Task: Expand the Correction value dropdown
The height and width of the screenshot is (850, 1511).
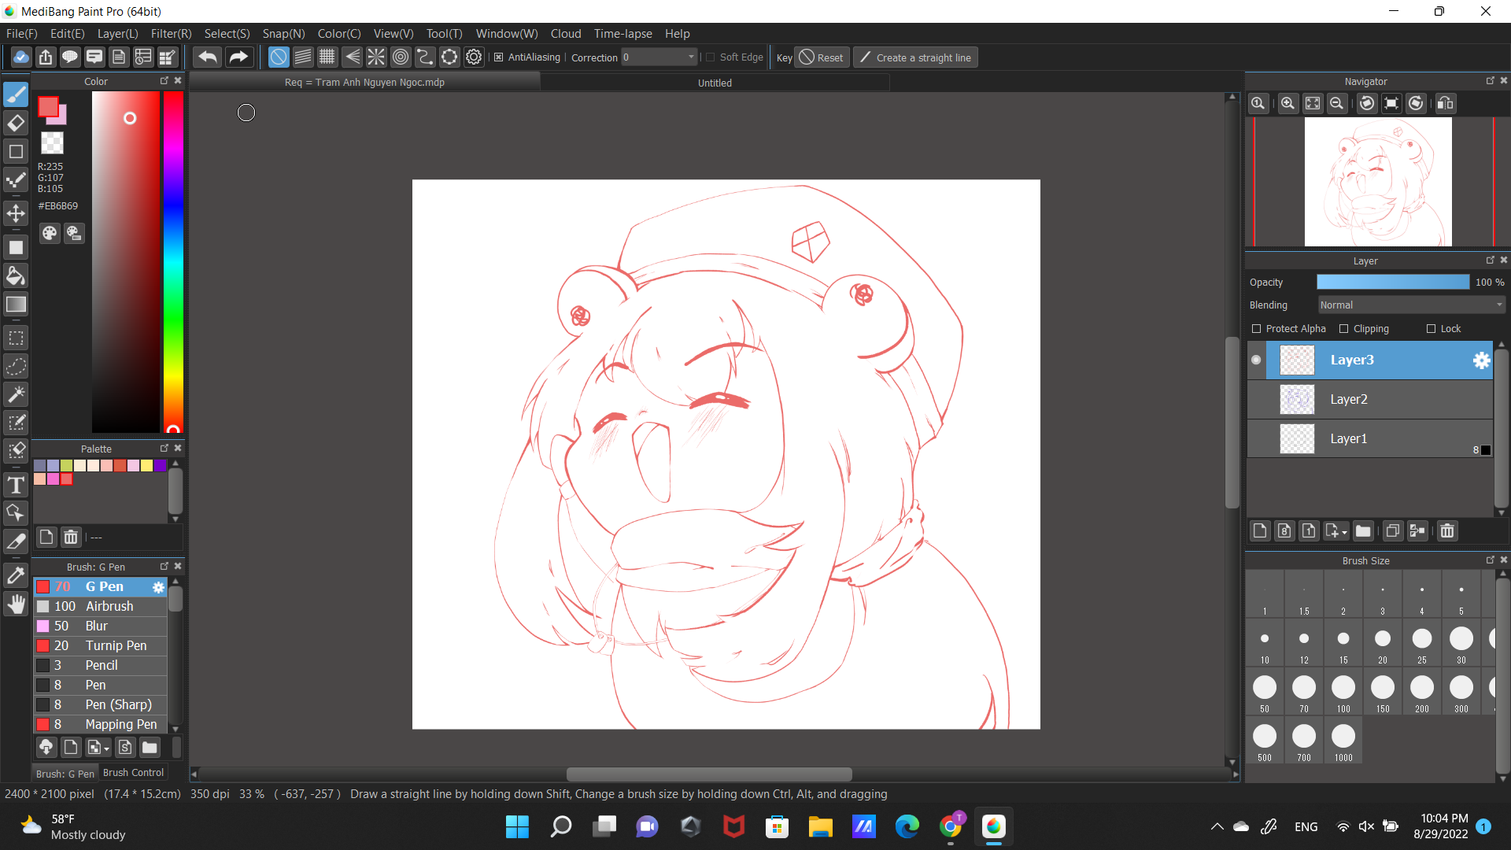Action: pos(691,57)
